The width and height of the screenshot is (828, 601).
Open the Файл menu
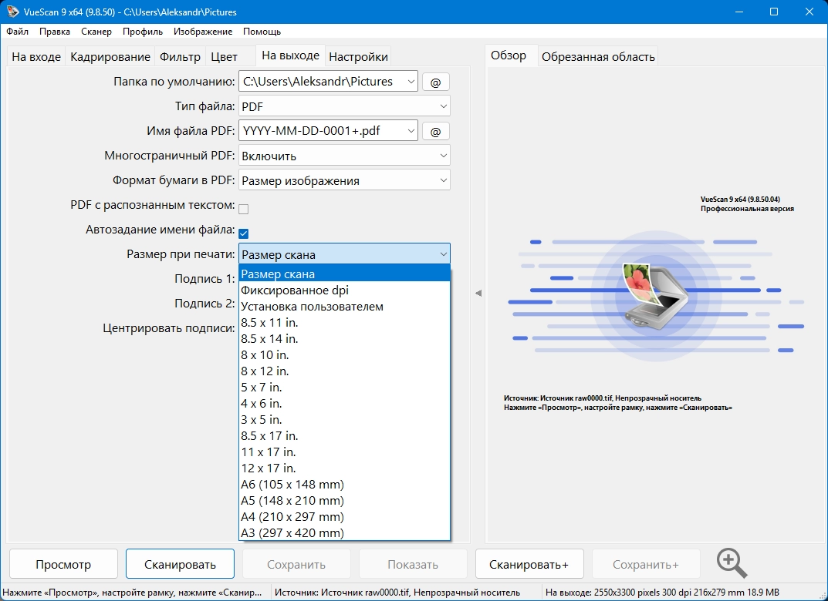pyautogui.click(x=18, y=32)
